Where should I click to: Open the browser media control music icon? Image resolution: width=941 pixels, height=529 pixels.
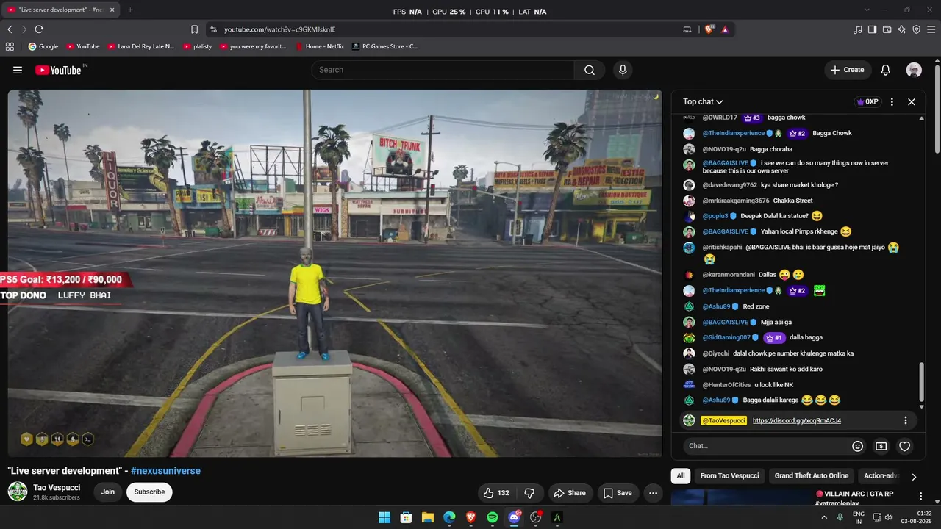click(858, 29)
